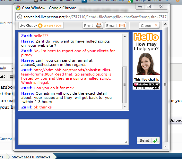Close the Chat Window via title bar X
The image size is (182, 159).
[160, 7]
